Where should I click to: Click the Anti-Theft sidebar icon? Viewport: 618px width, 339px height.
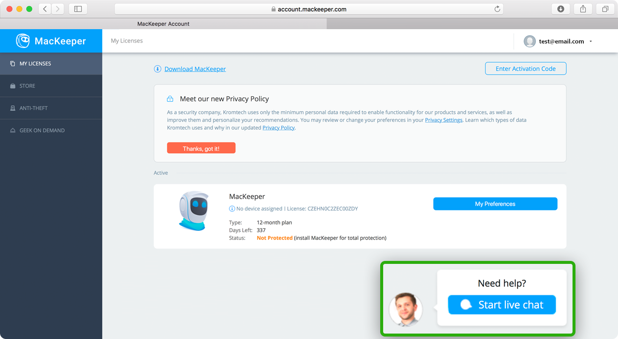[x=13, y=108]
